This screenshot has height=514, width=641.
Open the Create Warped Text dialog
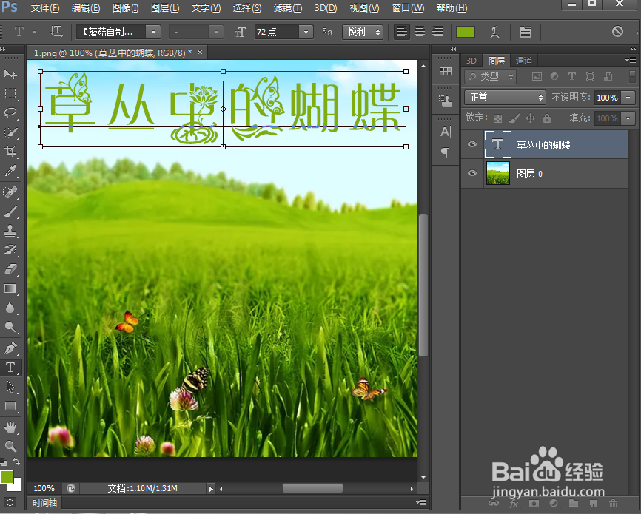coord(495,32)
